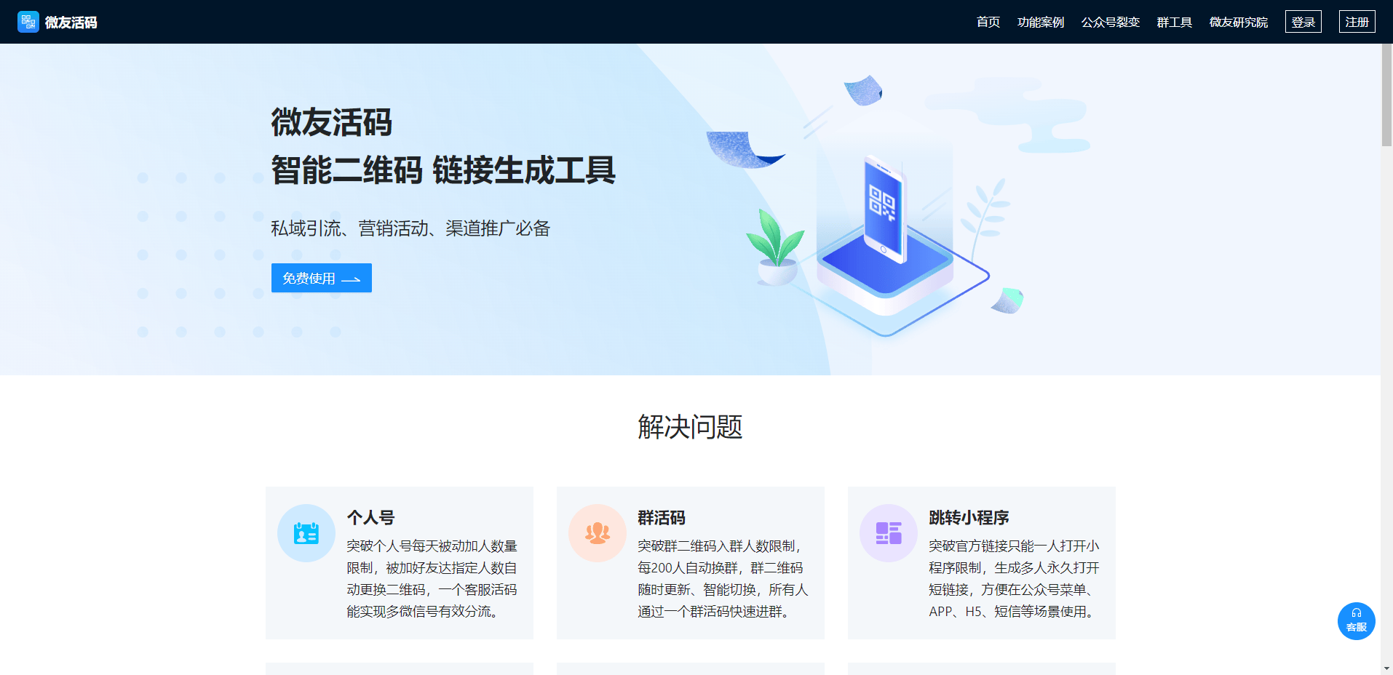This screenshot has width=1393, height=675.
Task: Click the QR code logo icon top-left
Action: point(28,22)
